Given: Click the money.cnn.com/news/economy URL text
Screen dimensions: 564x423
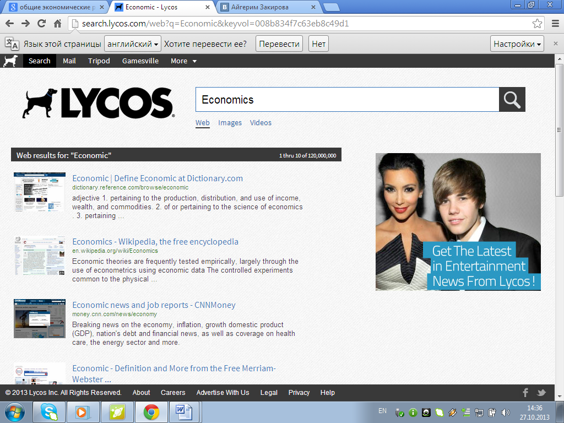Looking at the screenshot, I should (x=115, y=314).
